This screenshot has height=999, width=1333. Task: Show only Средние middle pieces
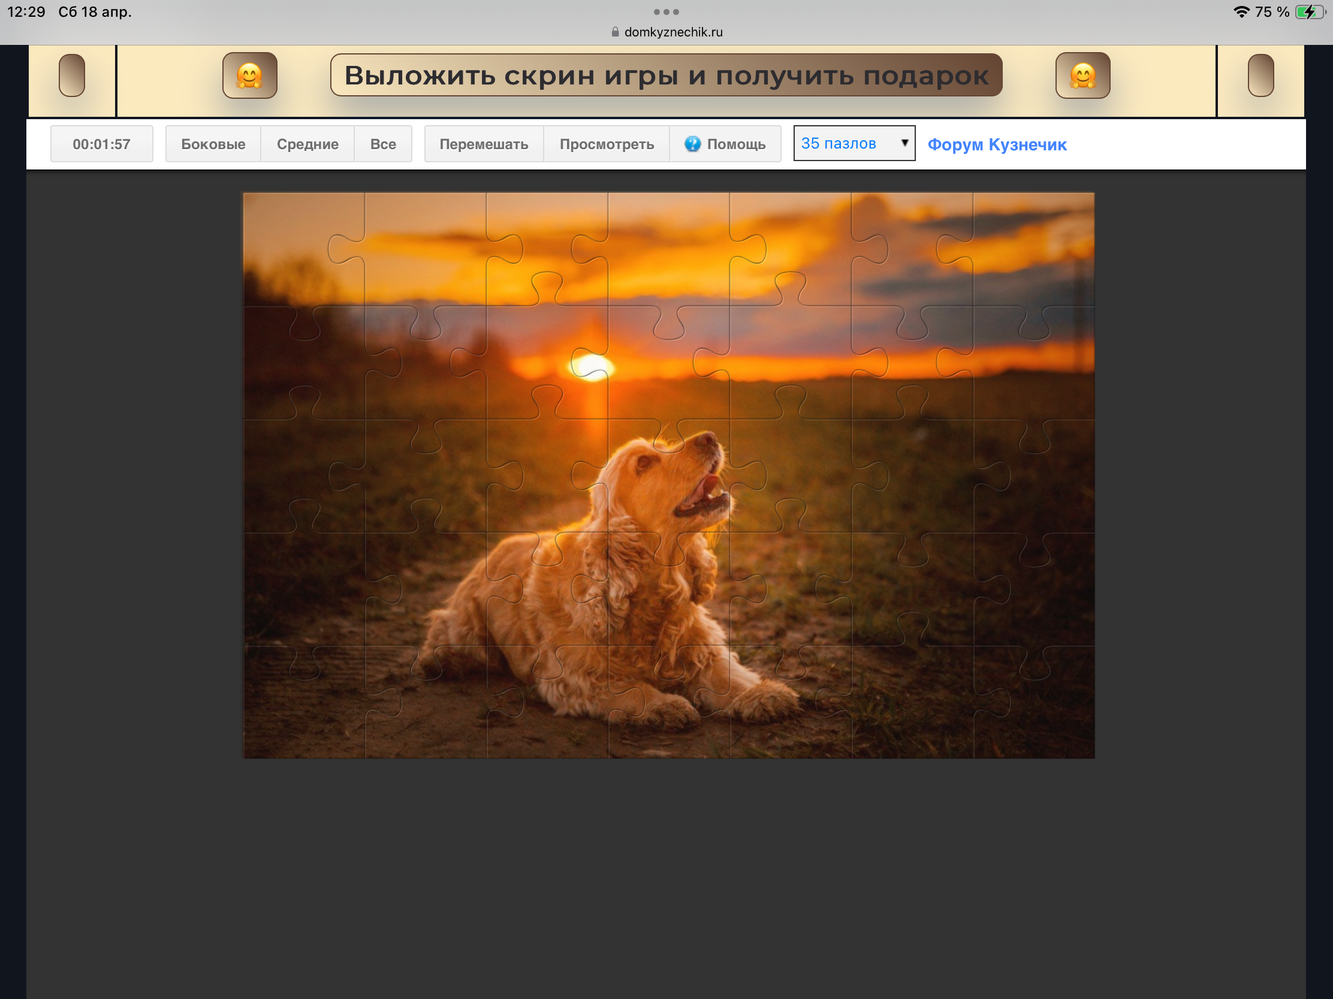pos(307,144)
